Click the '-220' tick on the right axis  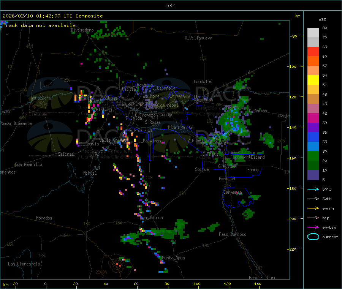tap(291, 249)
